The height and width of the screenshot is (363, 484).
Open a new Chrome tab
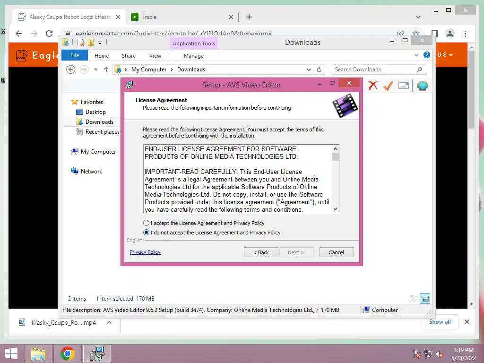pos(249,17)
